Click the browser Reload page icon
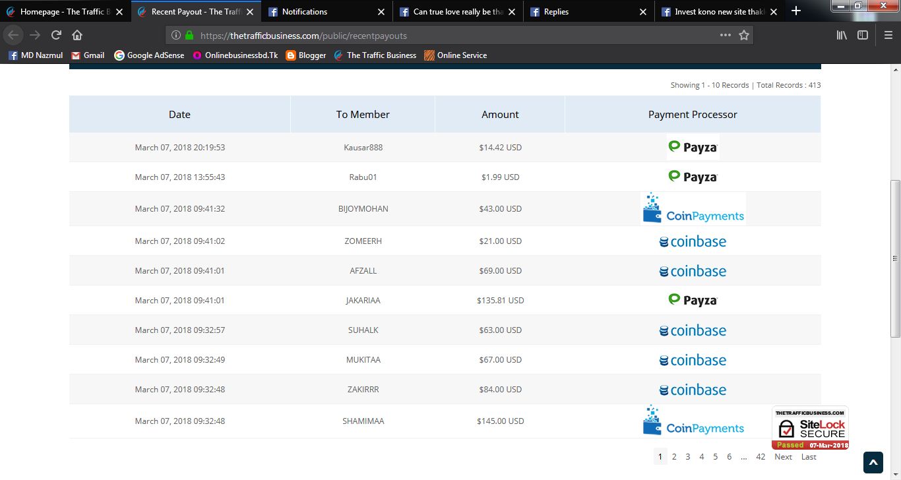 [56, 35]
